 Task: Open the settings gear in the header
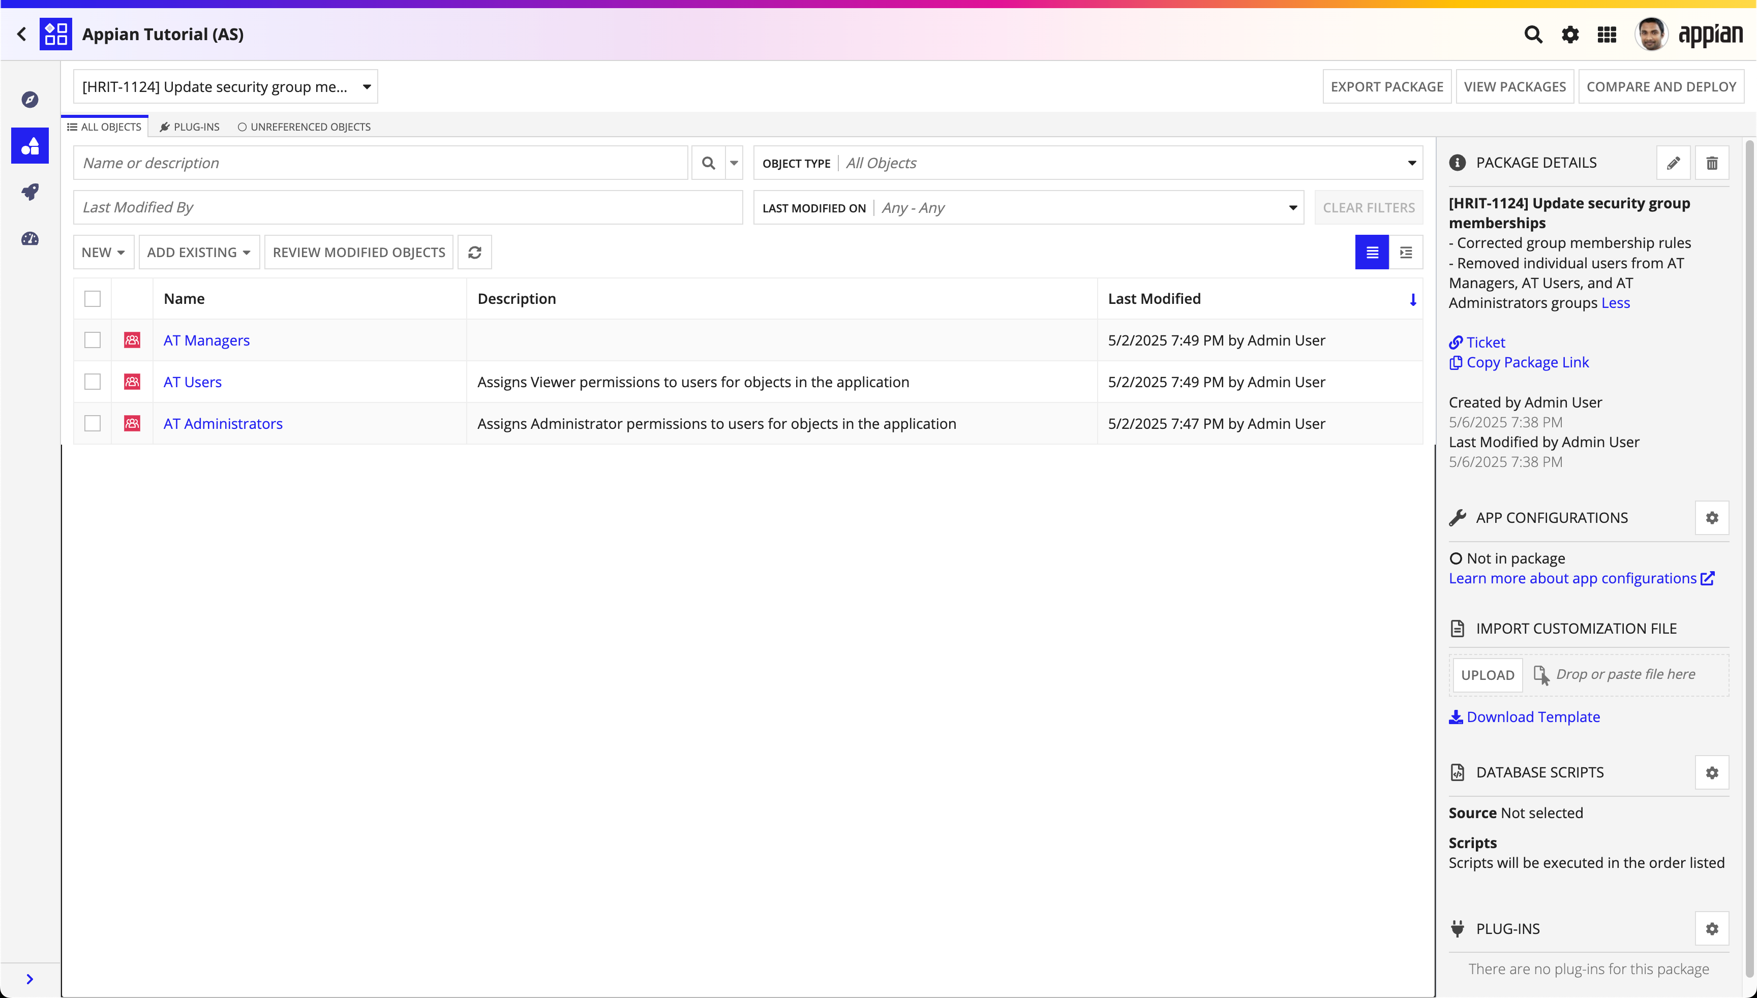(x=1570, y=34)
